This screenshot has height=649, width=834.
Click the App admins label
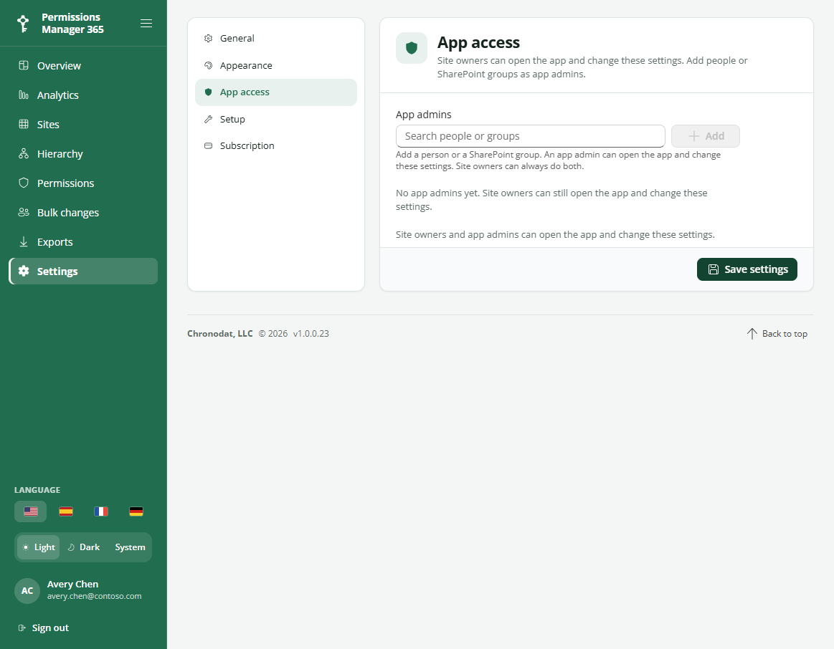[x=423, y=115]
